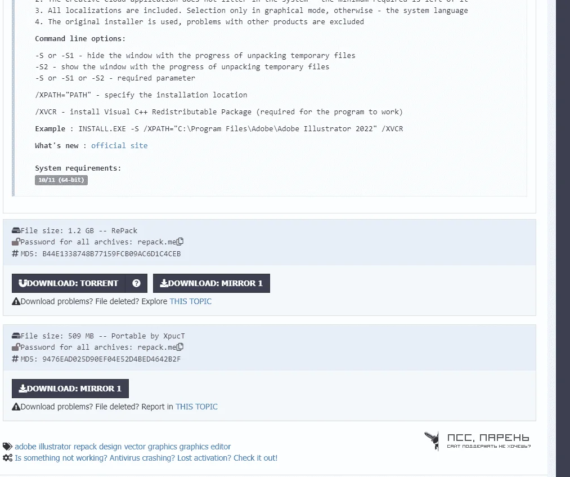Open the official site link
Viewport: 570px width, 477px height.
[x=119, y=145]
